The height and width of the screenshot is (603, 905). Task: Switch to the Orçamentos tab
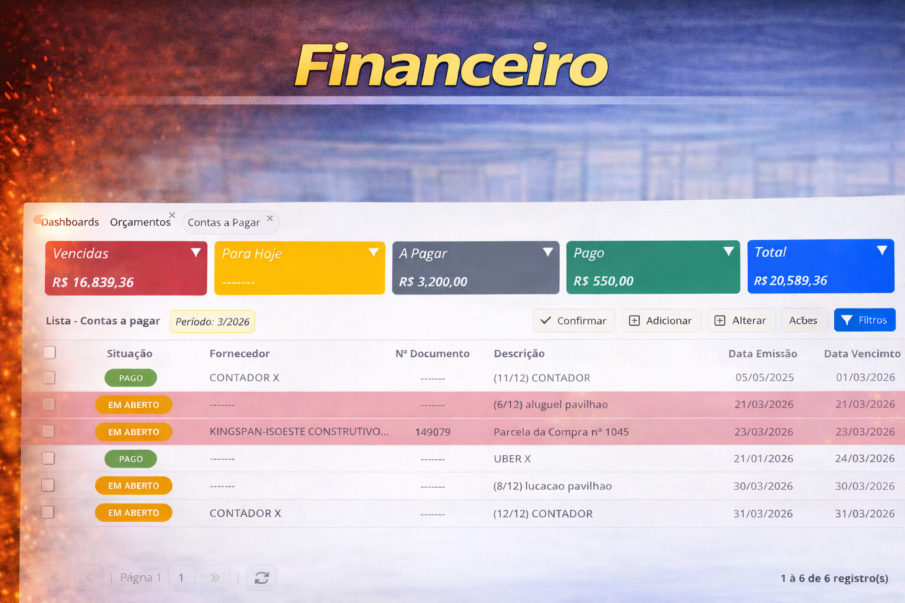click(x=140, y=222)
